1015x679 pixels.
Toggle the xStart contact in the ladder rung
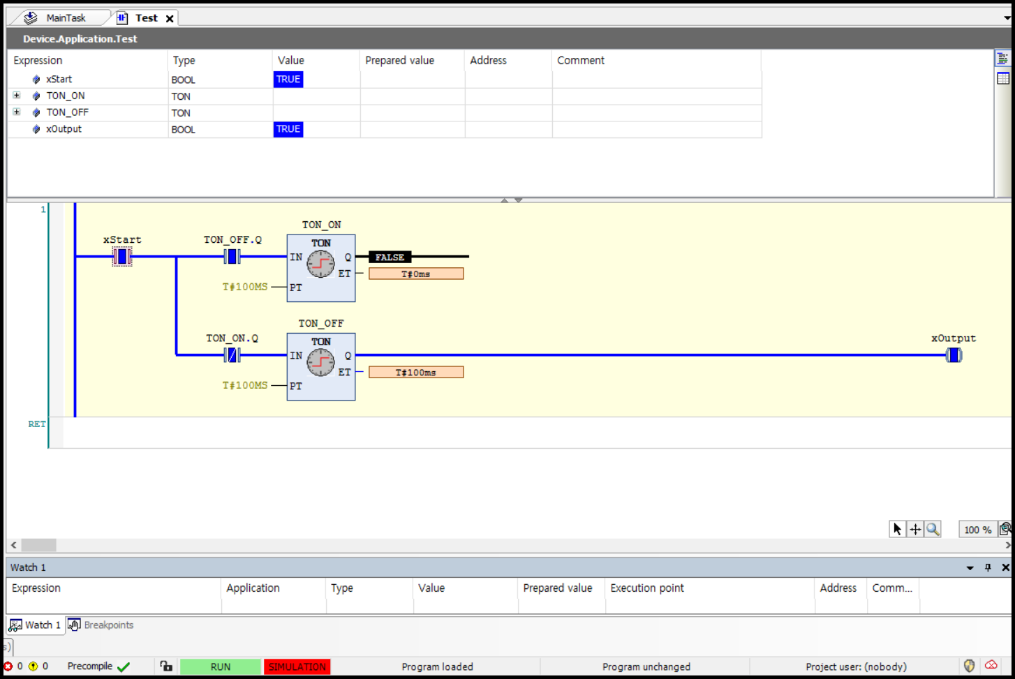point(121,257)
